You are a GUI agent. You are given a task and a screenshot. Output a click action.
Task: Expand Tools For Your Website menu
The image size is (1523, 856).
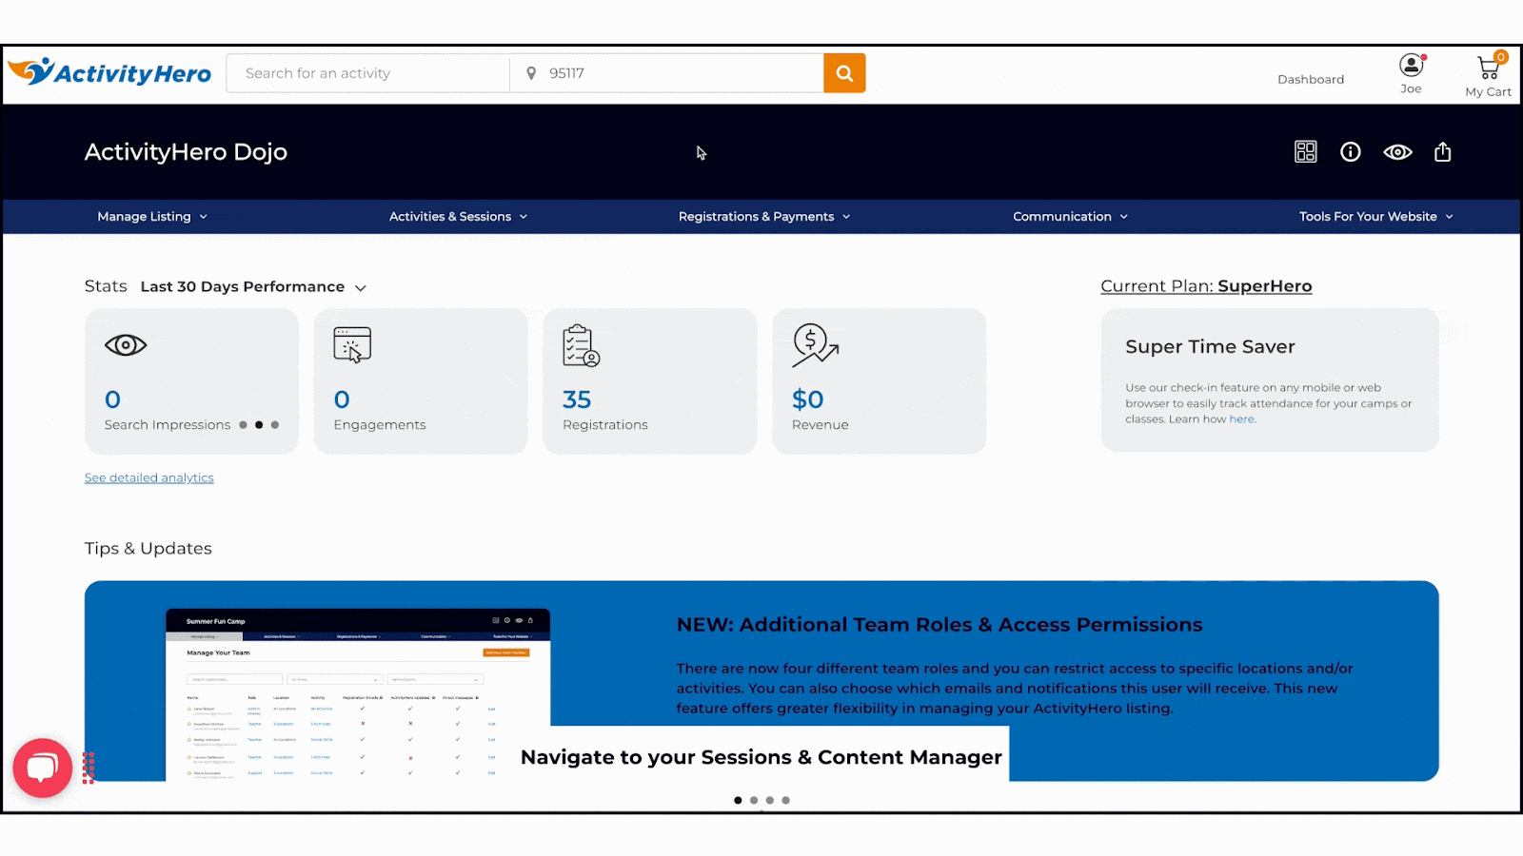[1376, 217]
